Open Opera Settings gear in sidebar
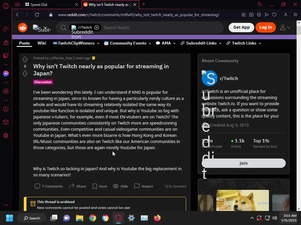 6,135
